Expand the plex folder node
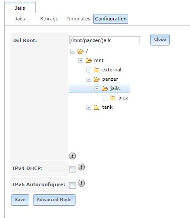 (x=105, y=98)
